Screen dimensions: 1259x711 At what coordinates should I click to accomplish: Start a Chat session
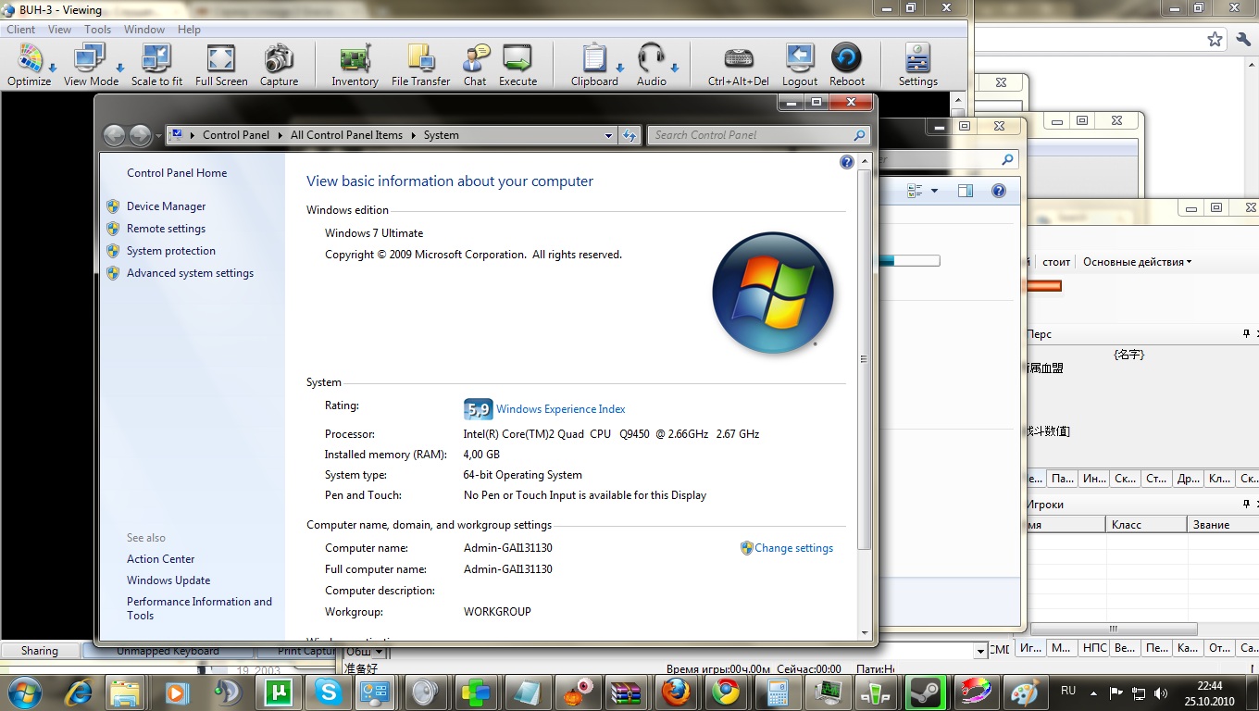coord(475,65)
